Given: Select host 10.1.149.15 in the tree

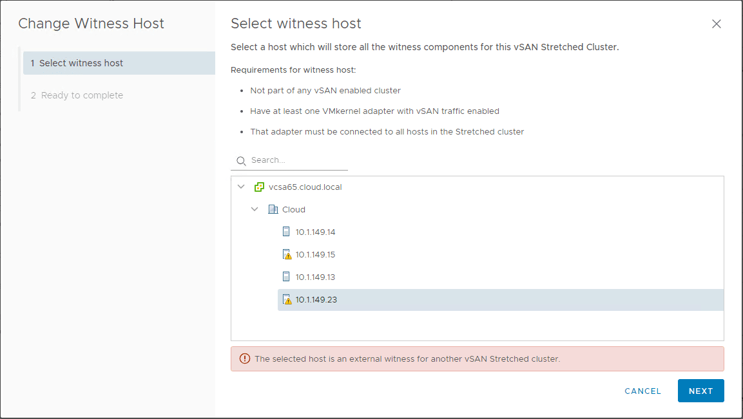Looking at the screenshot, I should [x=315, y=254].
